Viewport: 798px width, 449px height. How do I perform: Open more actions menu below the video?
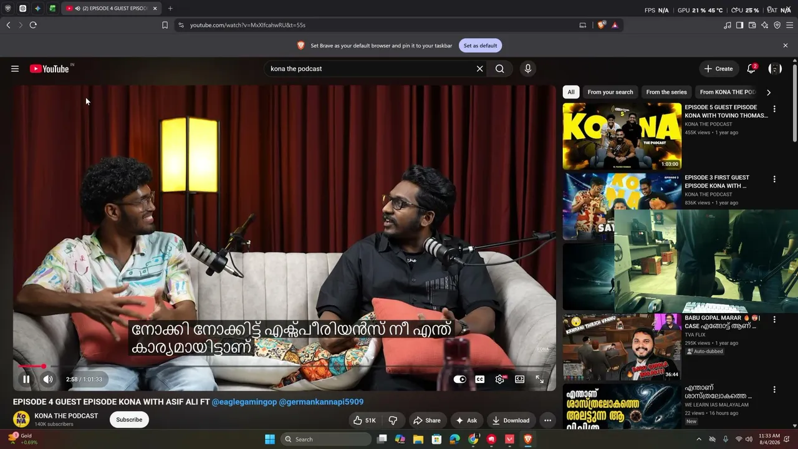point(547,420)
